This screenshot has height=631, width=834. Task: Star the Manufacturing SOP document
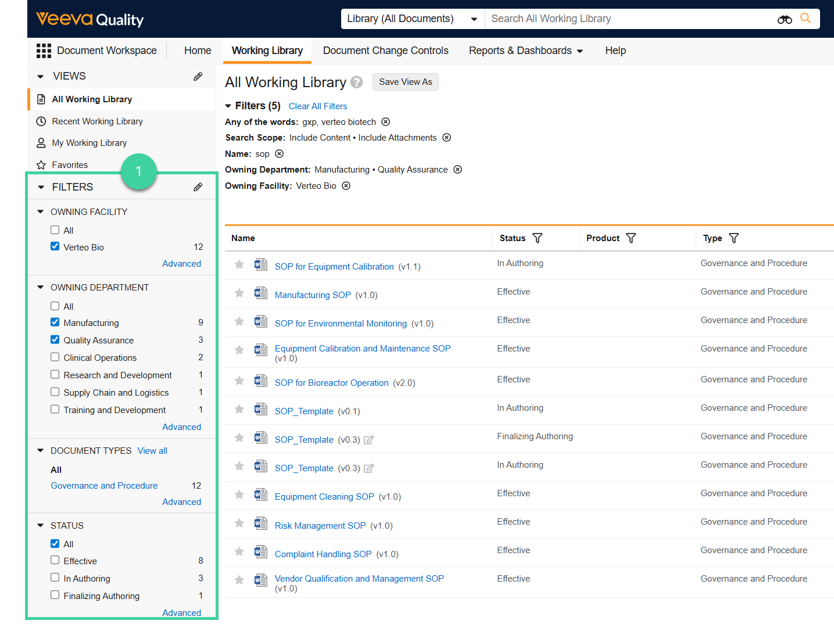[239, 293]
